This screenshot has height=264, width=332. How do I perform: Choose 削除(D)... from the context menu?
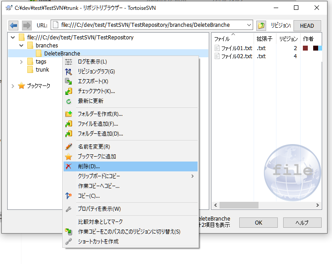[131, 166]
